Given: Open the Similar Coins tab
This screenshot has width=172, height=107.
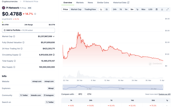Looking at the screenshot, I should pos(103,3).
